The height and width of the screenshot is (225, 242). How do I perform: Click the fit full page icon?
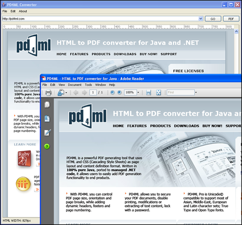[x=159, y=93]
